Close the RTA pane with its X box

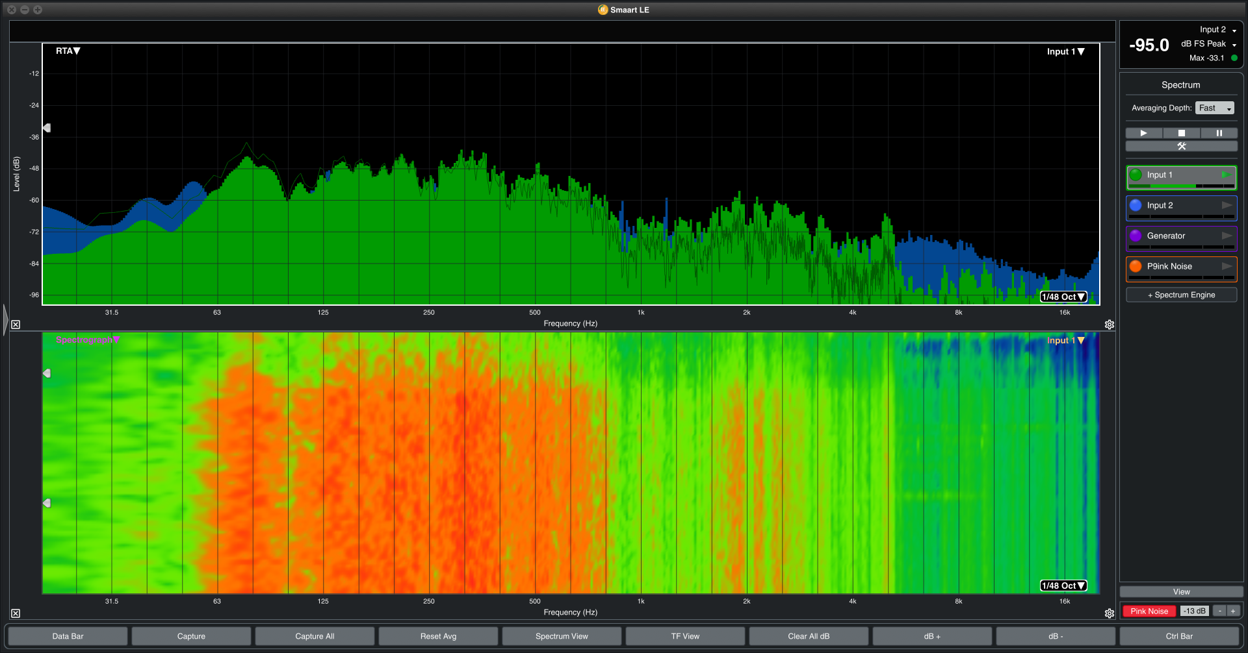point(16,325)
